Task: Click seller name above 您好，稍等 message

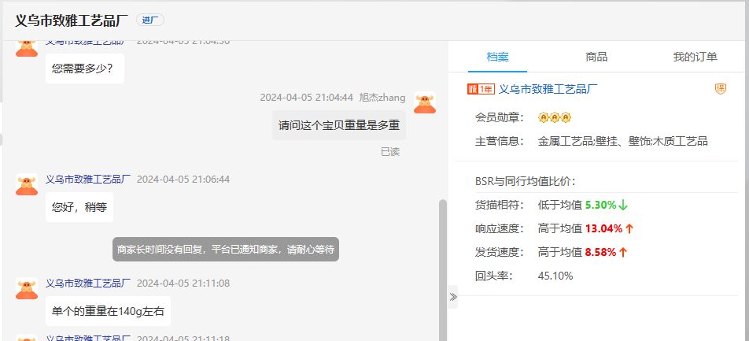Action: pos(88,180)
